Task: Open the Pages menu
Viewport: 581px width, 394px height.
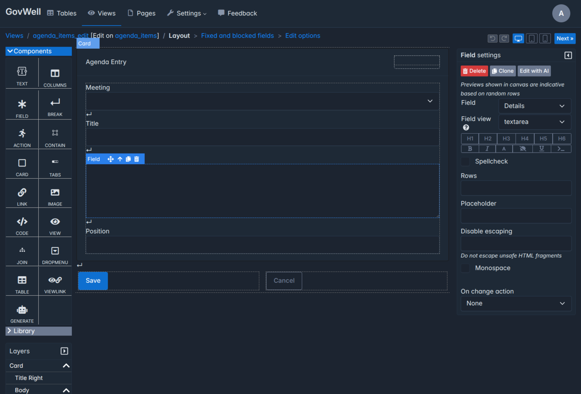Action: [x=142, y=13]
